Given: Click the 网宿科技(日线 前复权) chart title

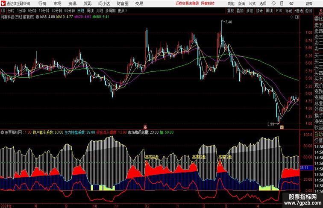Looking at the screenshot, I should [18, 17].
